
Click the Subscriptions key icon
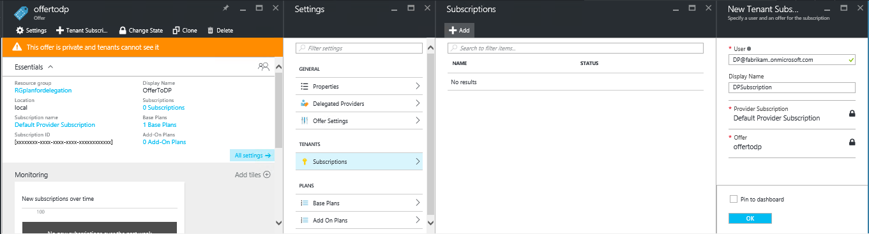point(305,161)
